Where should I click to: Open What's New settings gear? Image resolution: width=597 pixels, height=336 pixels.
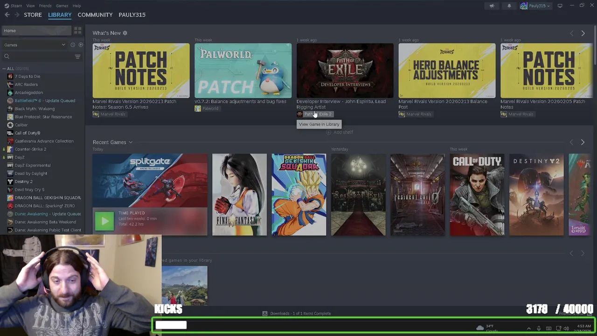tap(125, 33)
